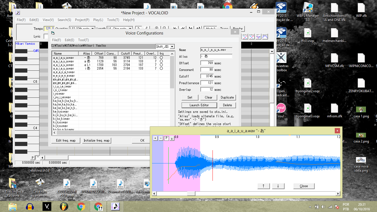Sort by the Offset column header
Image resolution: width=377 pixels, height=212 pixels.
99,54
